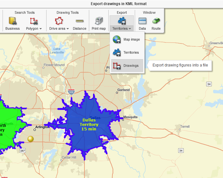Click the Greenville city label

point(216,43)
